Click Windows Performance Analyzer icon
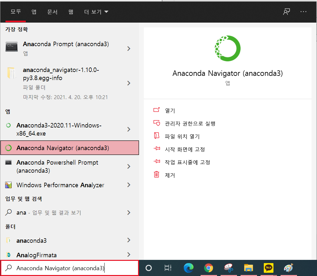 [x=8, y=185]
